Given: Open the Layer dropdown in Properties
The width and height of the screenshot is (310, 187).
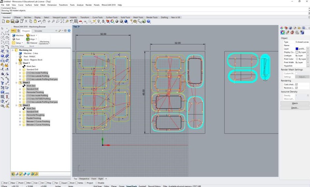Looking at the screenshot, I should (x=308, y=49).
